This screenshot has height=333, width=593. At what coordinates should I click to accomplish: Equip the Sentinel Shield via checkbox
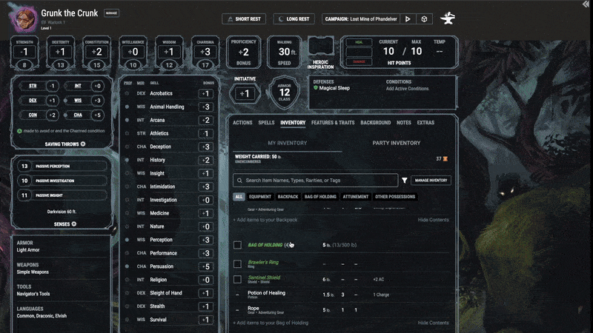coord(237,280)
